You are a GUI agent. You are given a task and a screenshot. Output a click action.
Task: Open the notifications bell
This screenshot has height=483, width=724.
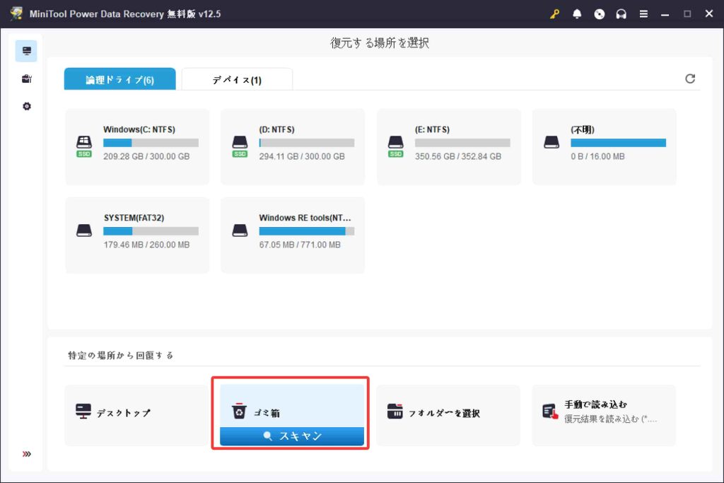[577, 14]
